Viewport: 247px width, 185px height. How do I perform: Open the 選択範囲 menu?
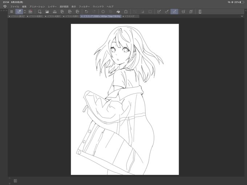point(64,7)
